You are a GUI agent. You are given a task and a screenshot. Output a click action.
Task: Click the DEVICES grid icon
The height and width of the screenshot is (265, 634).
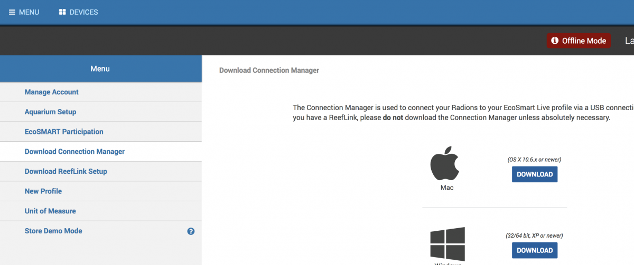[x=62, y=12]
